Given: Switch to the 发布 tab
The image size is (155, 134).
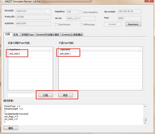Looking at the screenshot, I should (16, 34).
